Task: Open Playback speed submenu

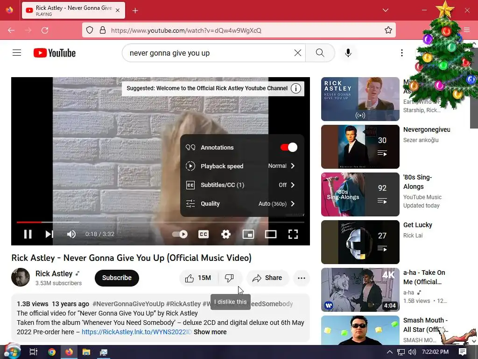Action: pos(242,166)
